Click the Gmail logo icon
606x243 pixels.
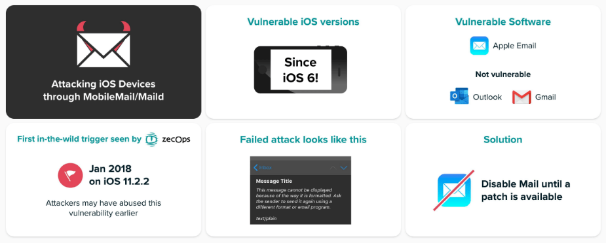(x=521, y=97)
